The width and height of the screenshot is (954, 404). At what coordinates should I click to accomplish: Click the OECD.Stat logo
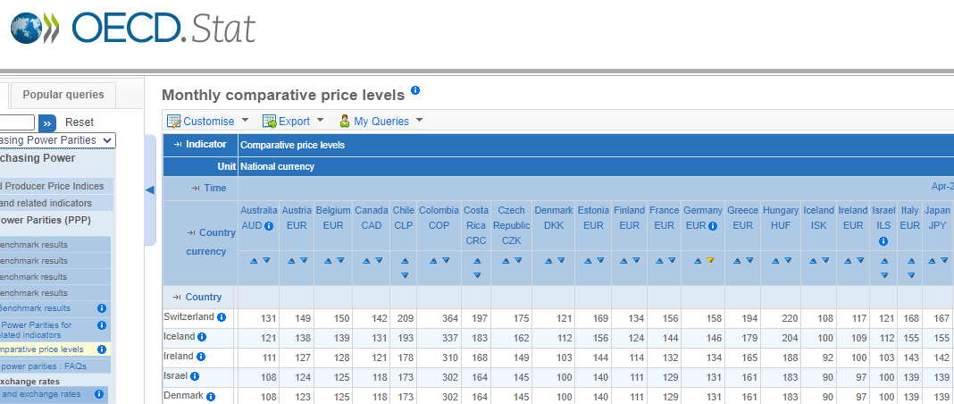[x=132, y=28]
